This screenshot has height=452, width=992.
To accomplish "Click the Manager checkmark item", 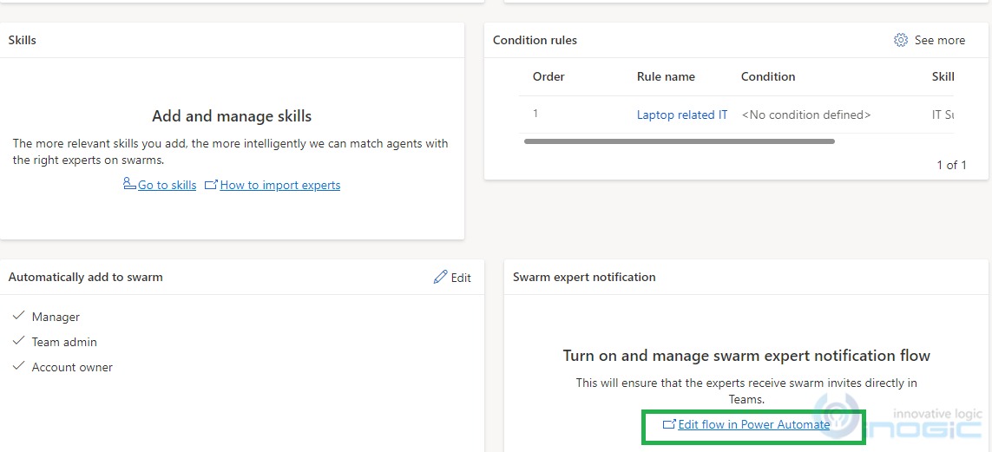I will [x=46, y=317].
